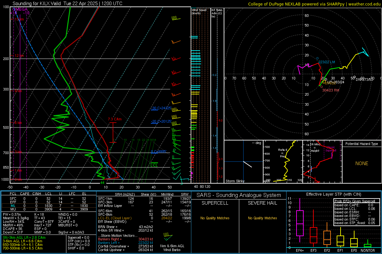
Task: Click the Supercell = 0.0 composite value
Action: tap(78, 237)
